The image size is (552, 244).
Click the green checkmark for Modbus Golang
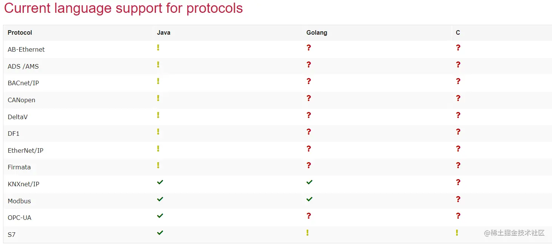310,199
